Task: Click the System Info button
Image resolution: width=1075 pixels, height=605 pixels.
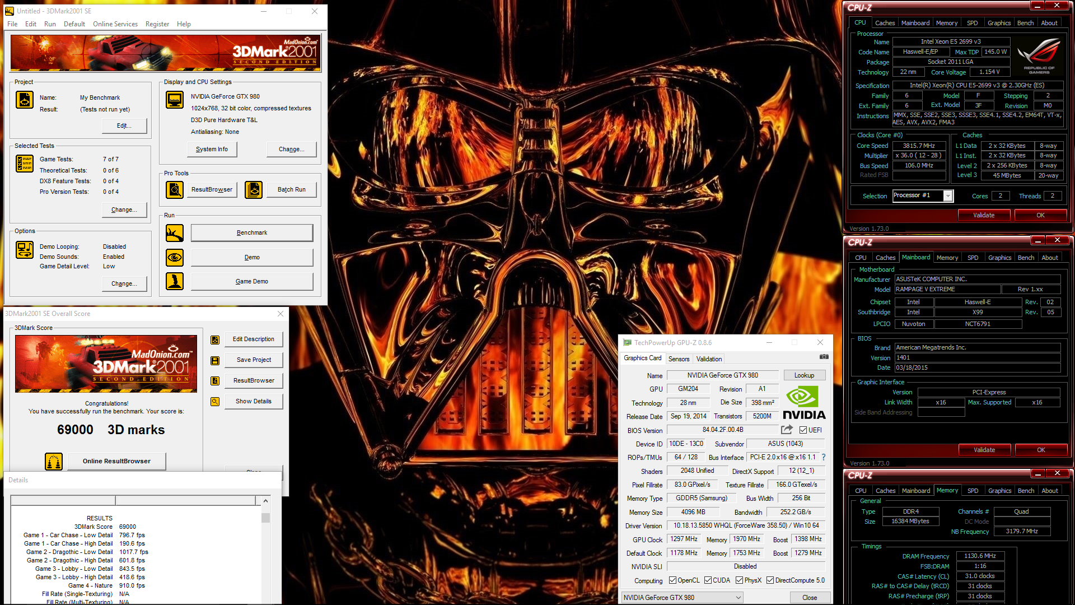Action: tap(212, 150)
